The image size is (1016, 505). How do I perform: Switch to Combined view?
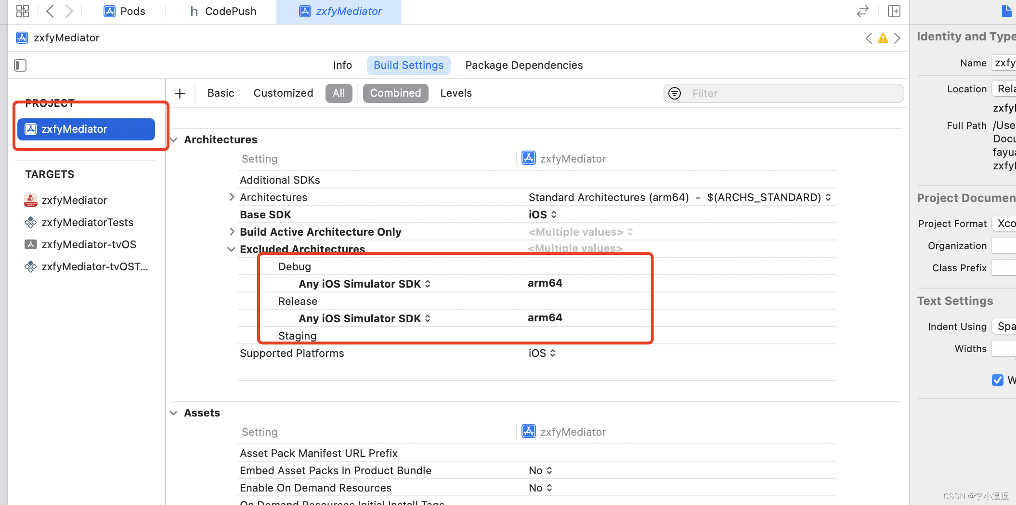395,93
